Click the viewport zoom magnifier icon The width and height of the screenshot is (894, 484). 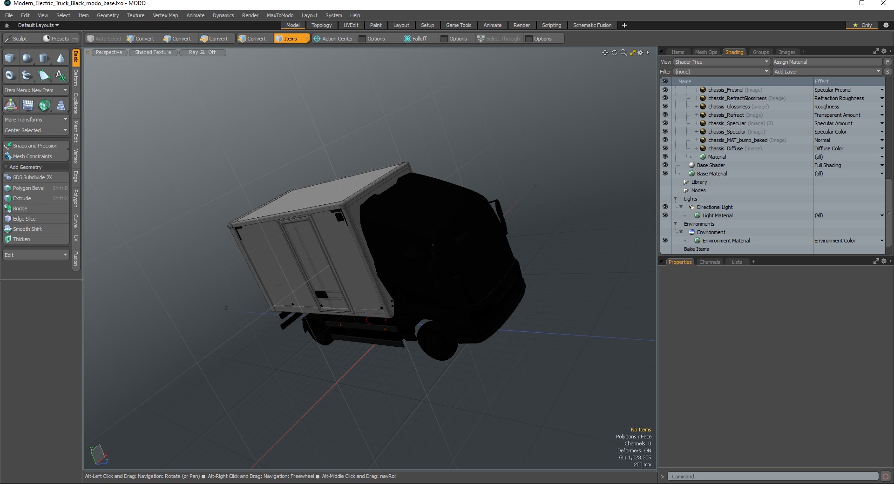click(x=623, y=53)
